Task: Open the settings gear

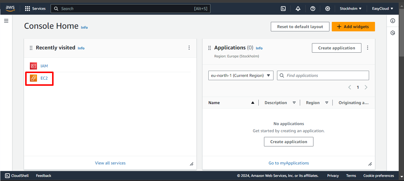Action: [x=328, y=9]
